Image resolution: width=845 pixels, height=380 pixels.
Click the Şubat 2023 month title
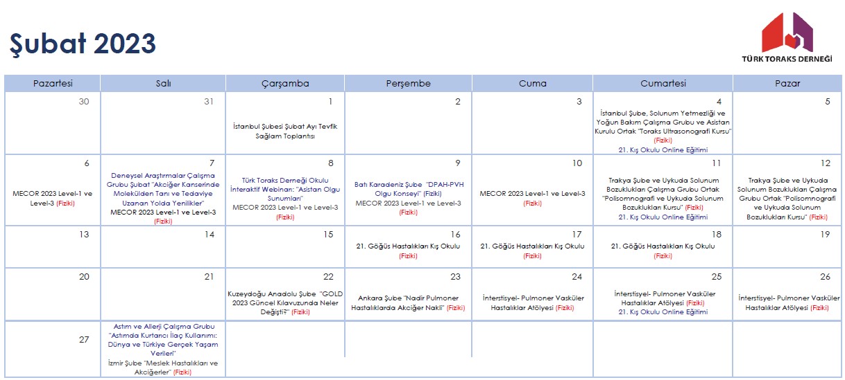pyautogui.click(x=83, y=44)
